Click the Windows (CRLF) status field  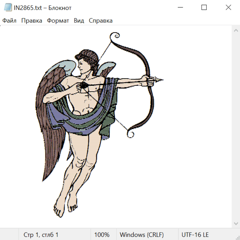point(142,235)
